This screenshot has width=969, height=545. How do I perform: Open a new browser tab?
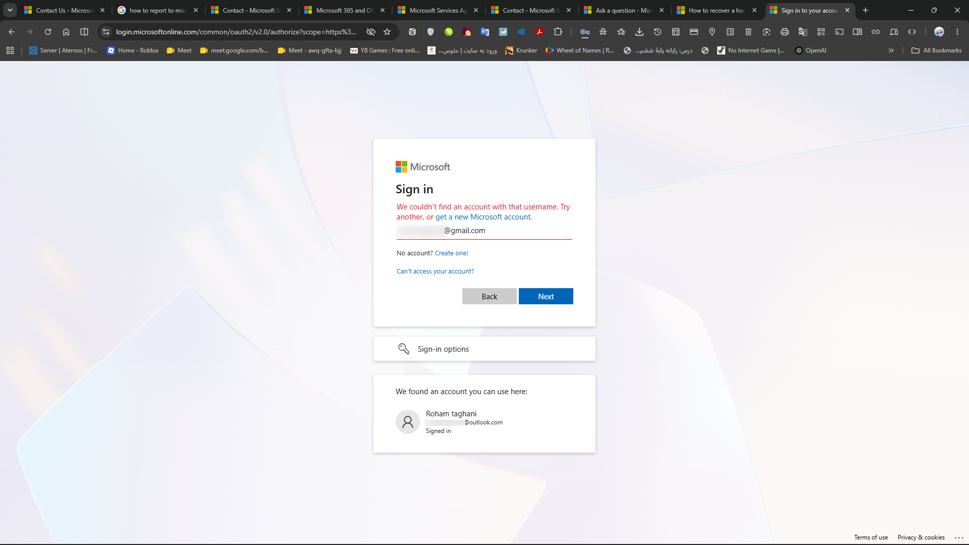(x=866, y=10)
